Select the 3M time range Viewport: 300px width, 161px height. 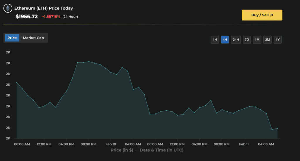click(267, 40)
